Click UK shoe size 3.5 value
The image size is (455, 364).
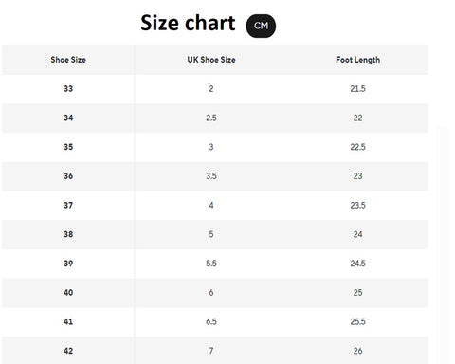coord(211,176)
